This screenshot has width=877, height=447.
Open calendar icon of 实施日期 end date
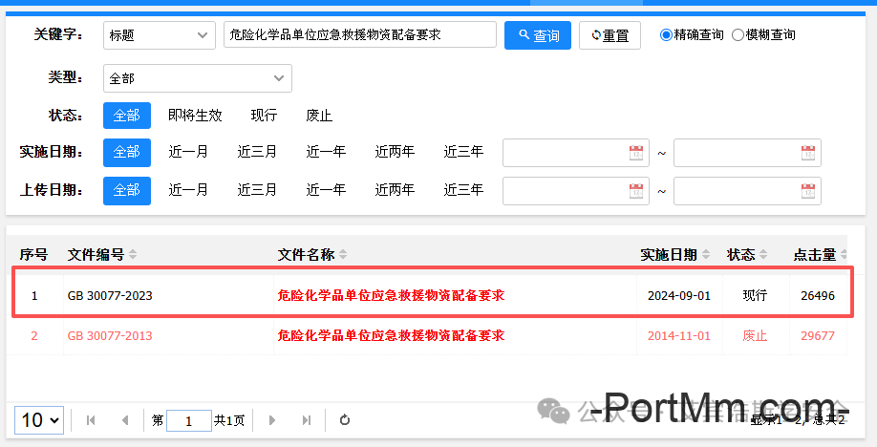pyautogui.click(x=808, y=153)
